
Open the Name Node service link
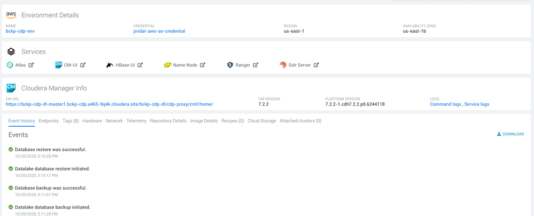click(185, 65)
